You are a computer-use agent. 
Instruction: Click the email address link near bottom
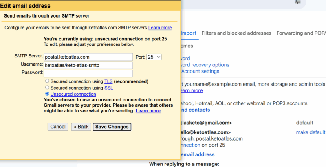(x=198, y=154)
